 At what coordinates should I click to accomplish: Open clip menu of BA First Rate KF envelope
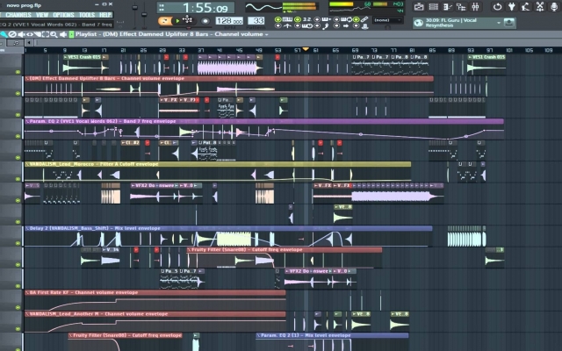pyautogui.click(x=27, y=292)
